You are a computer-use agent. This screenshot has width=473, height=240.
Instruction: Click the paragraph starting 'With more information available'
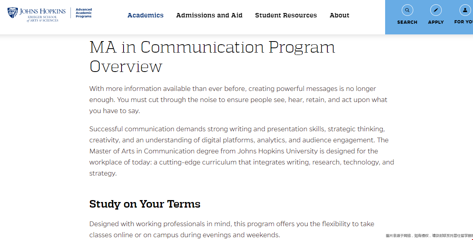pyautogui.click(x=237, y=100)
